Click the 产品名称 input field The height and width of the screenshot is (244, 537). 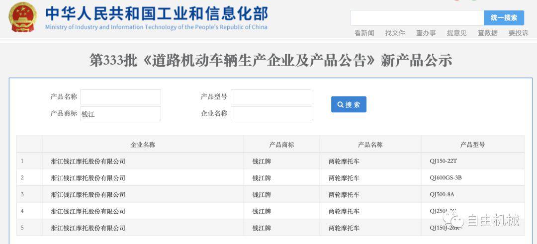coord(121,97)
